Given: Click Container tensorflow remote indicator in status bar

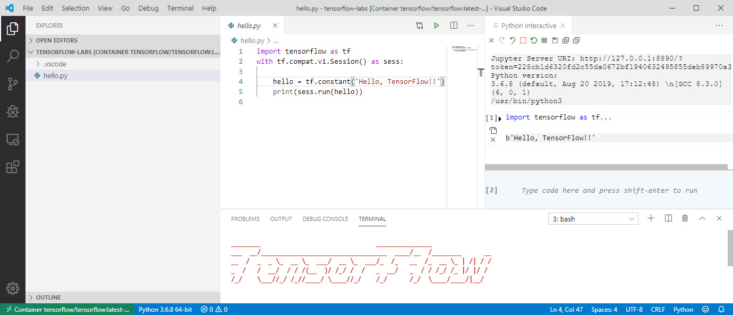Looking at the screenshot, I should coord(68,309).
